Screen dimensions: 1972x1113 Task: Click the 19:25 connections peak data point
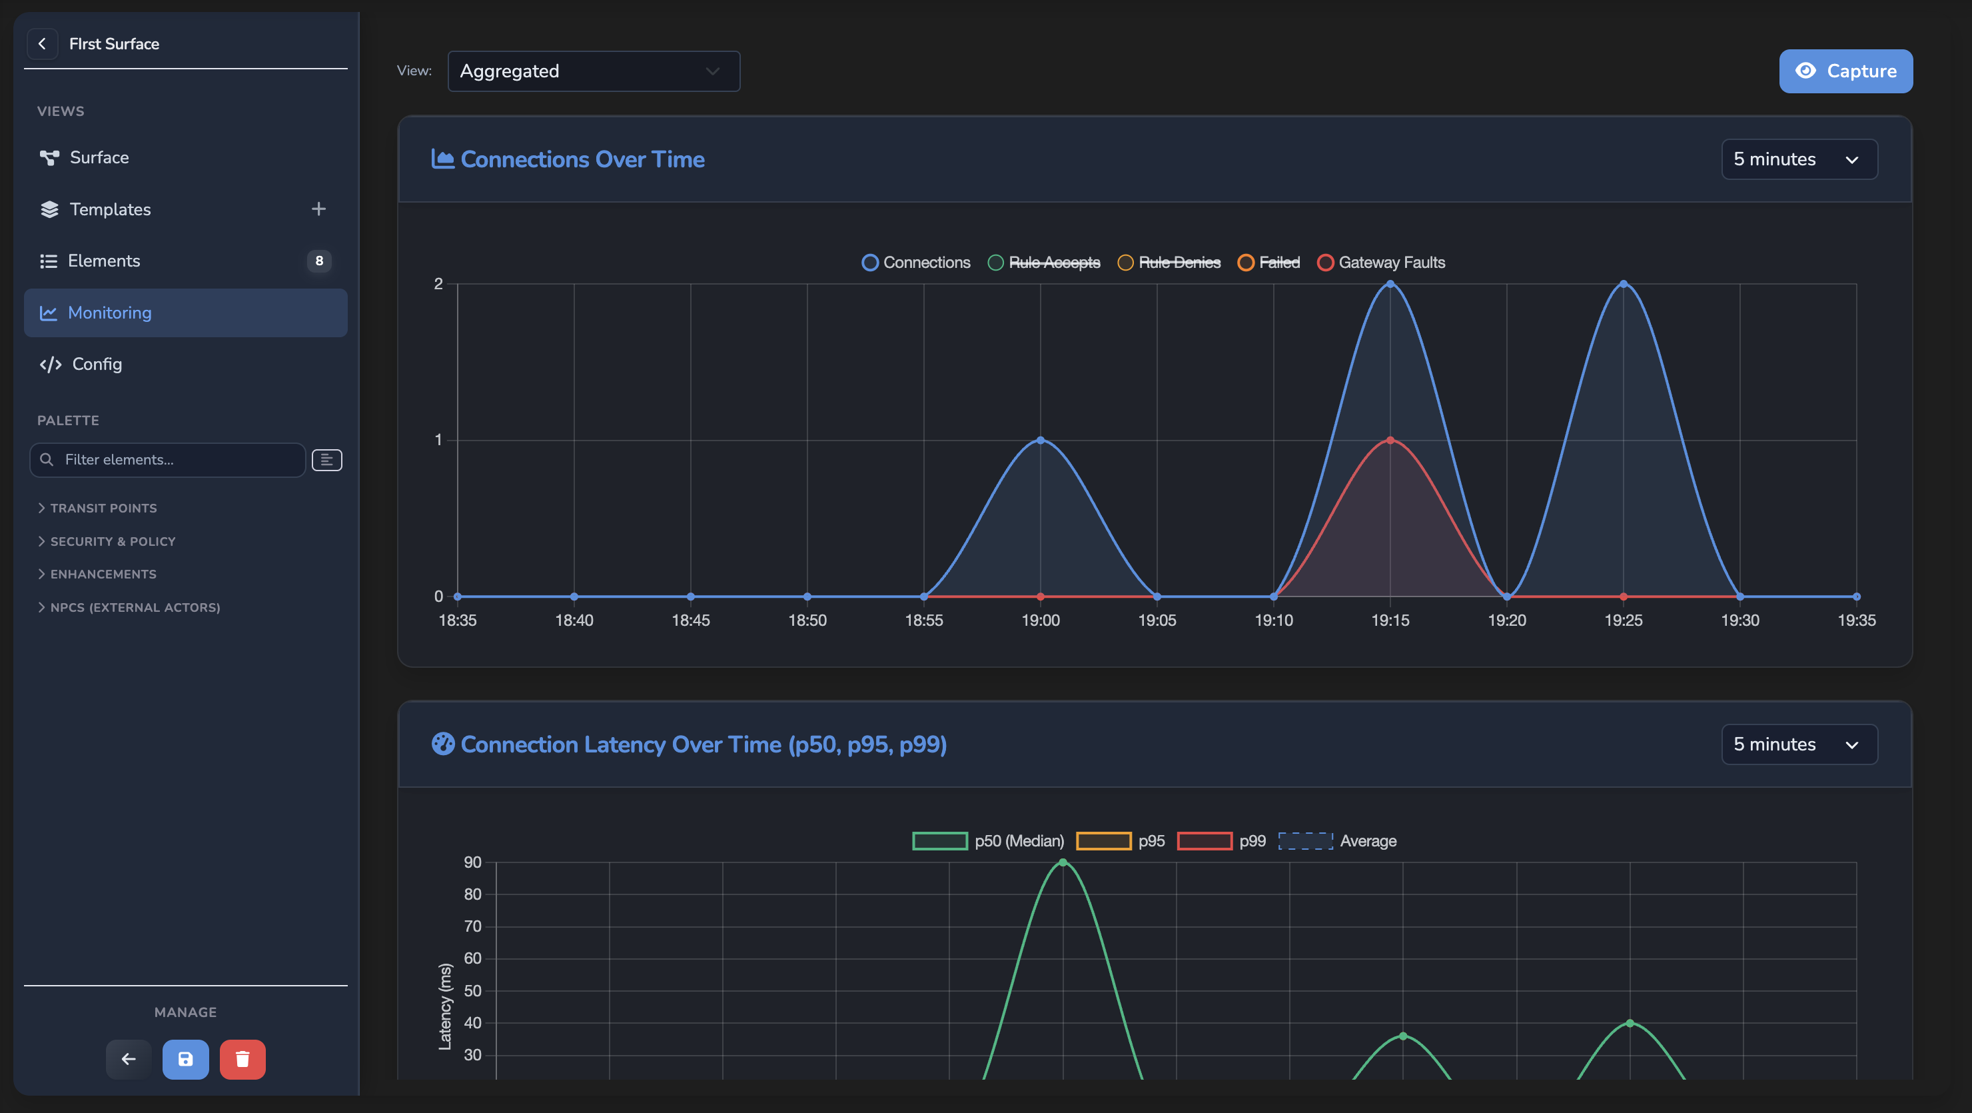1623,284
